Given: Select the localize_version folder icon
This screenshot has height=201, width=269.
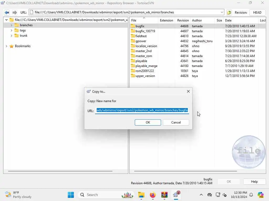Looking at the screenshot, I should coord(133,46).
